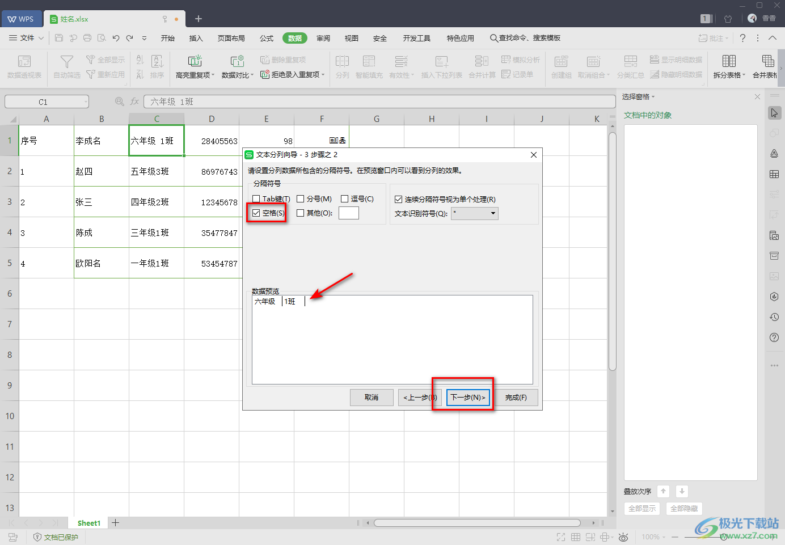Click the 模拟分析 what-if analysis icon
This screenshot has height=545, width=785.
(x=521, y=60)
